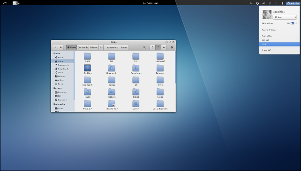Select Recent in the Places sidebar
301x171 pixels.
tap(62, 57)
